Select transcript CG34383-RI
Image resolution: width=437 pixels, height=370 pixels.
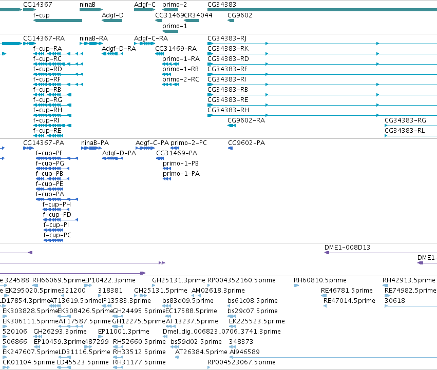coord(226,79)
